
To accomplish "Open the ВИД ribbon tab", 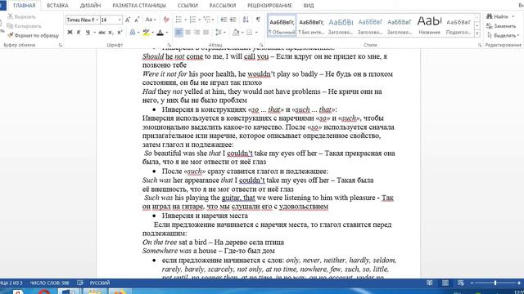I will point(309,6).
